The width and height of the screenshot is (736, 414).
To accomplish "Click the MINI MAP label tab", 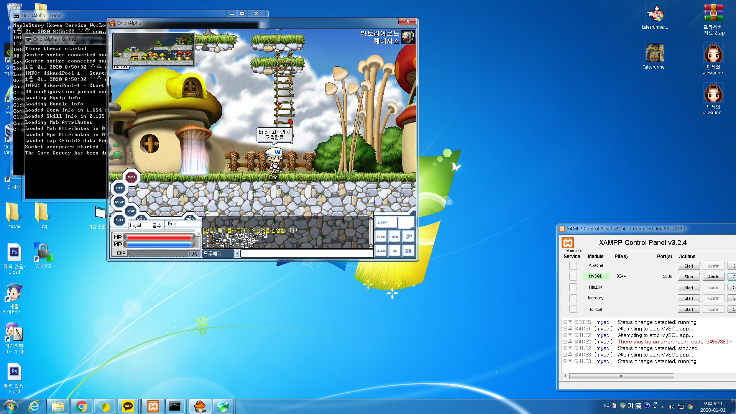I will tap(121, 67).
